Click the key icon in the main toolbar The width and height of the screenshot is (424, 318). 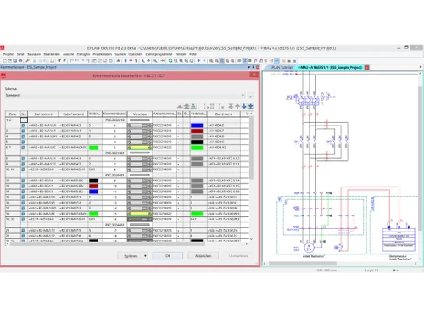point(27,60)
